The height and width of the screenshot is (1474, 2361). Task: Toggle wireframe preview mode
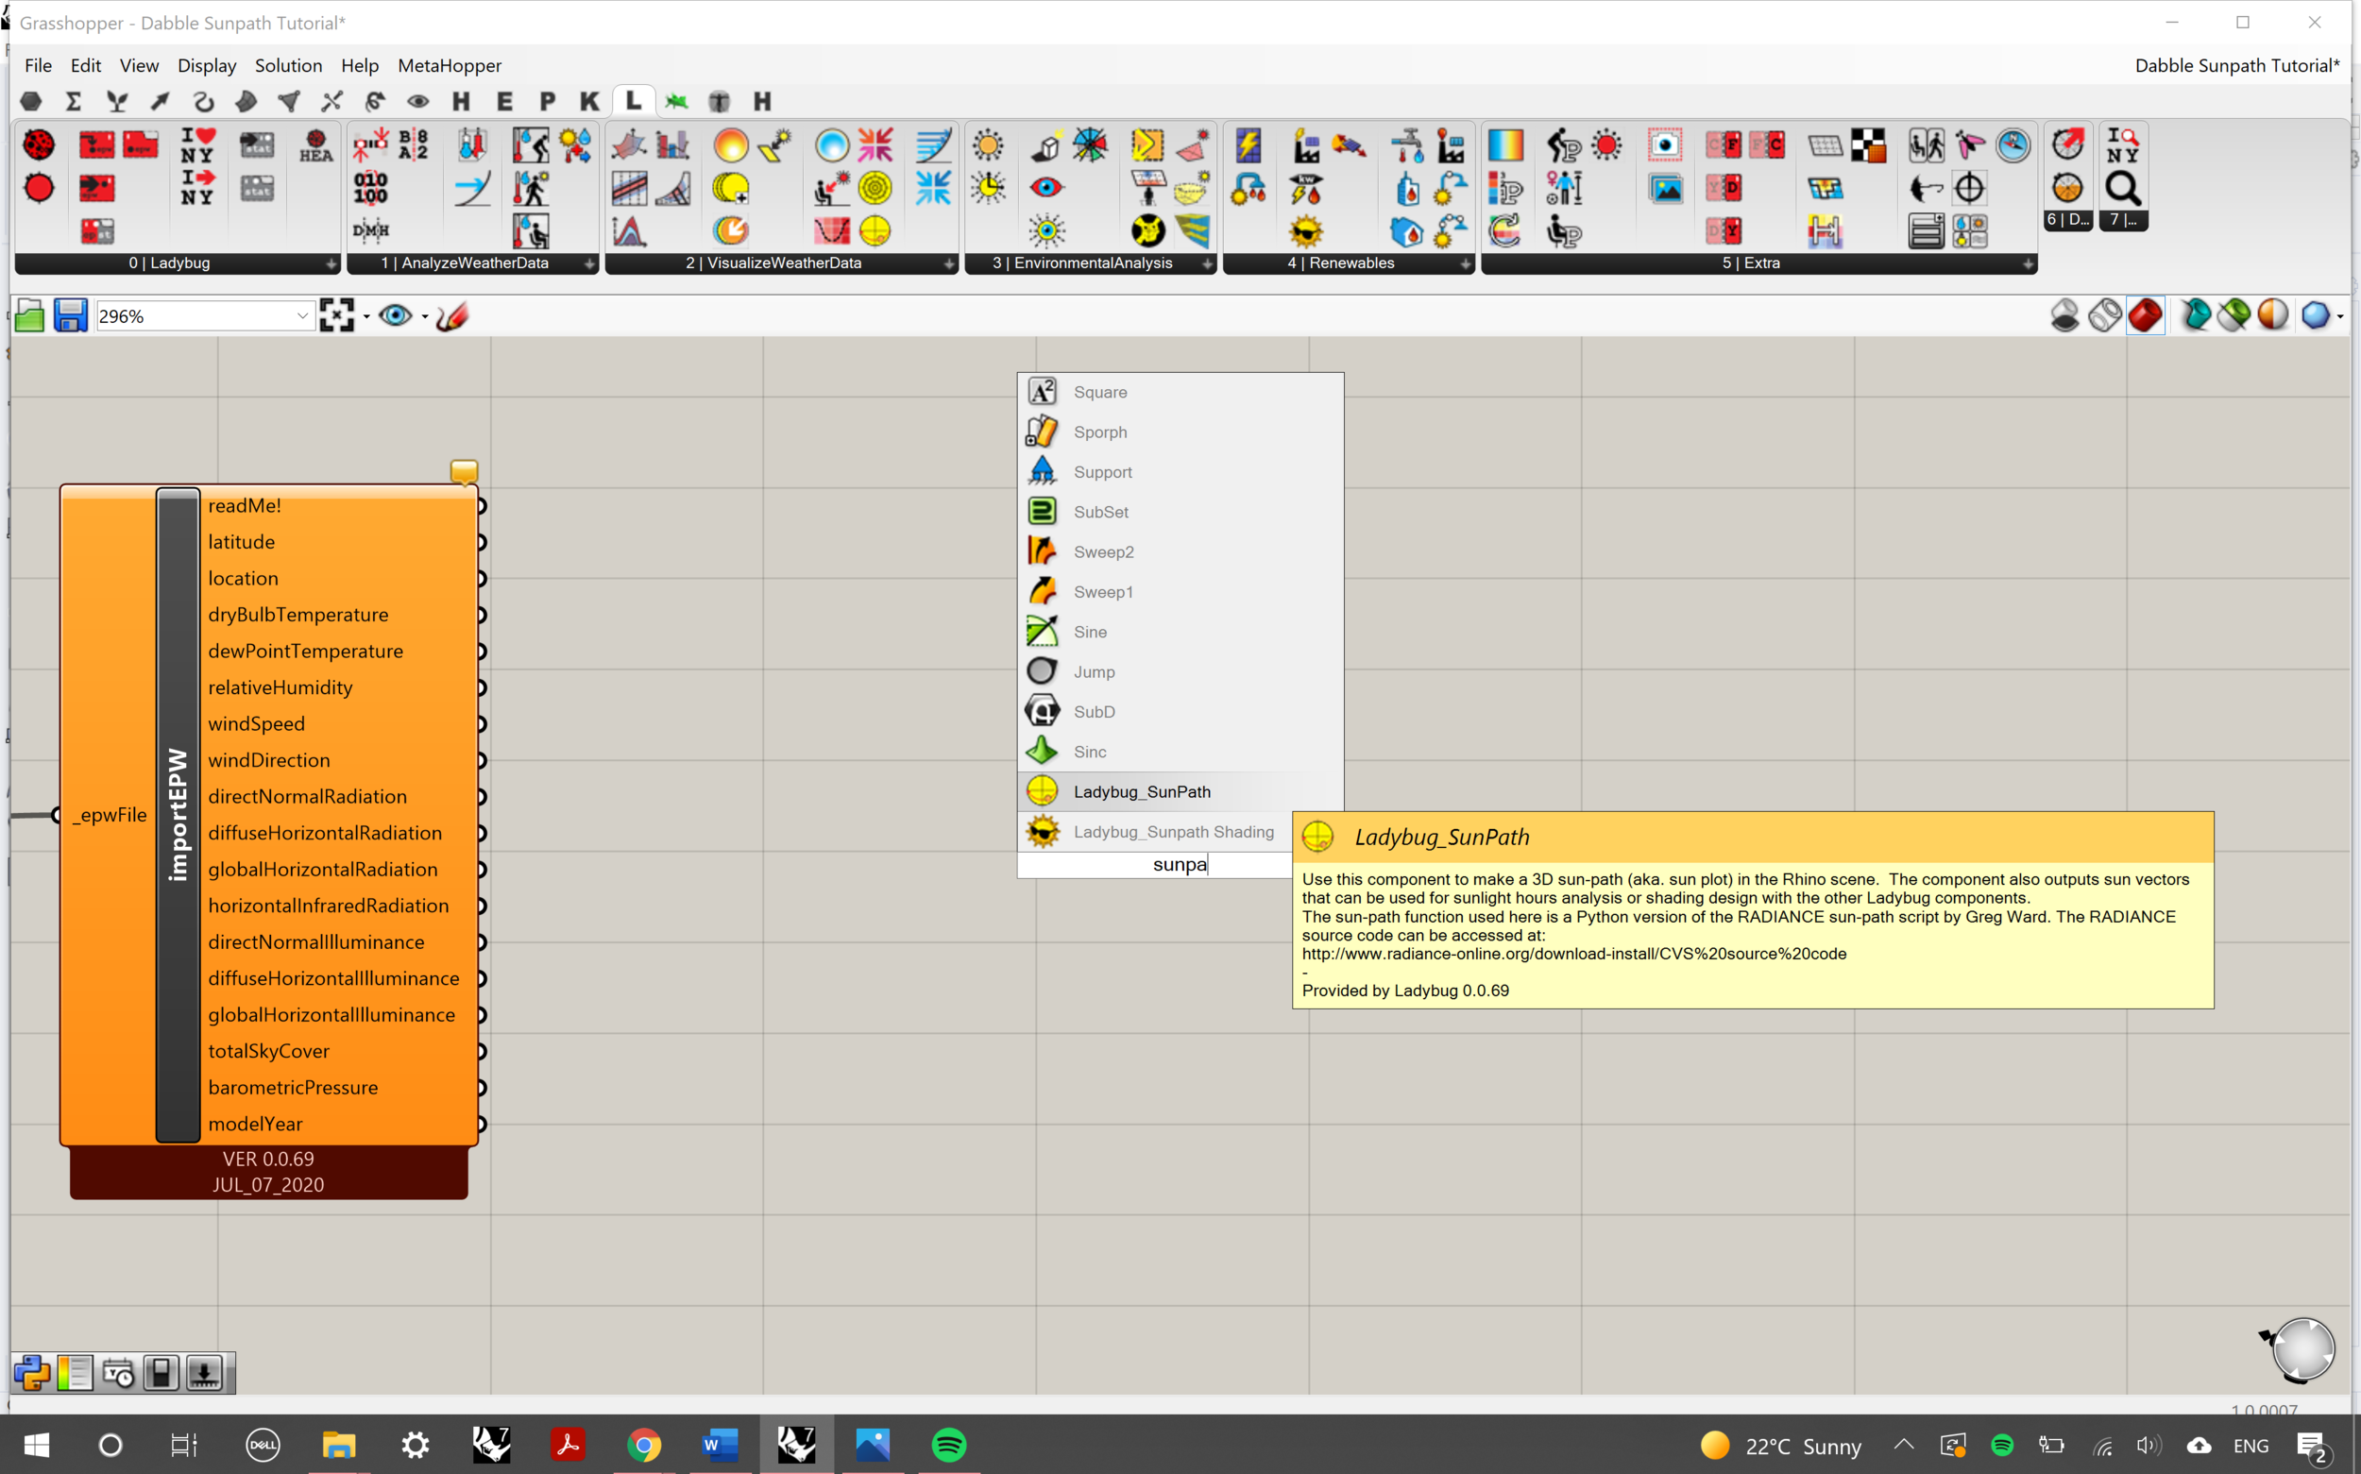point(2105,315)
